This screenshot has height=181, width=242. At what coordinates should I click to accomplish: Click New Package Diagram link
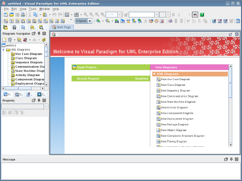(x=175, y=124)
